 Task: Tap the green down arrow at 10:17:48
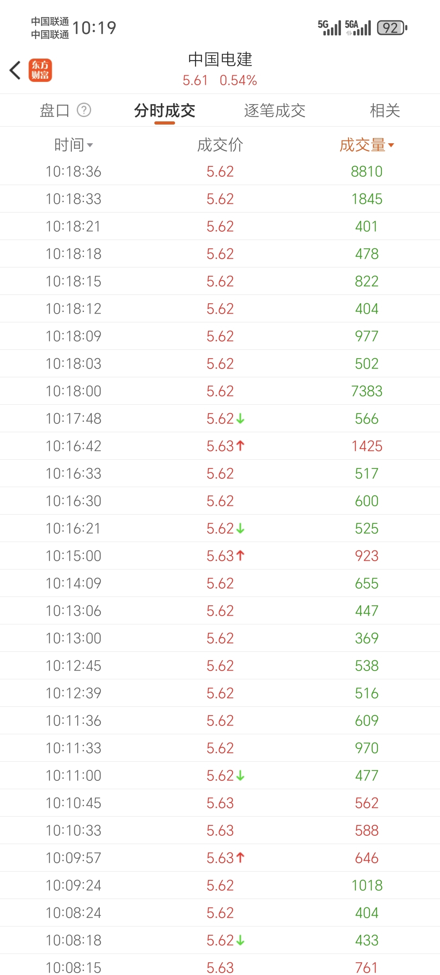(x=240, y=419)
